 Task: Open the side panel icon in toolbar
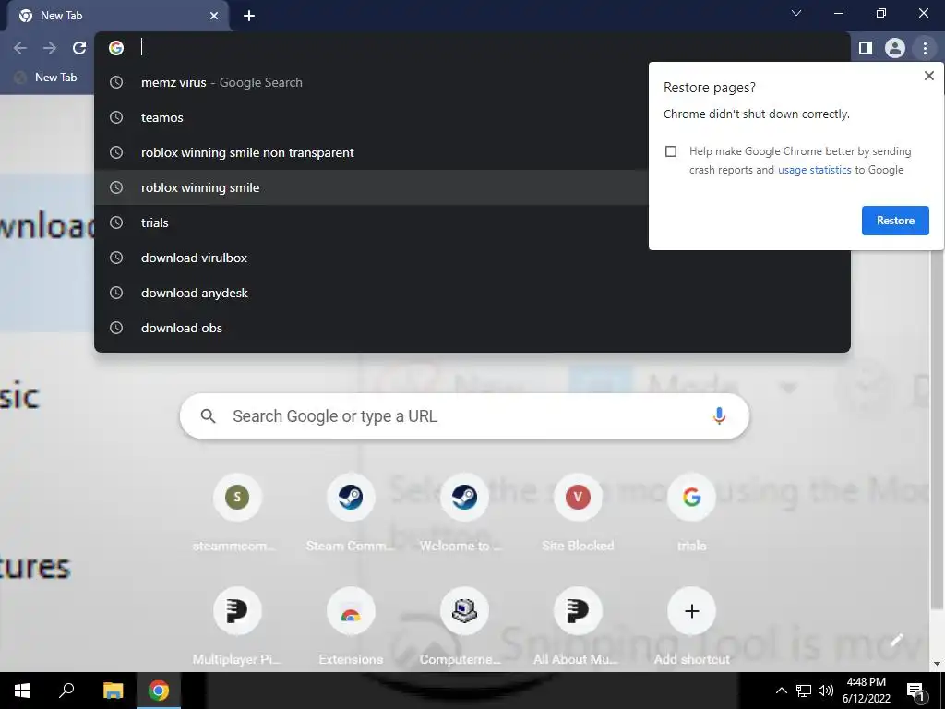click(866, 48)
